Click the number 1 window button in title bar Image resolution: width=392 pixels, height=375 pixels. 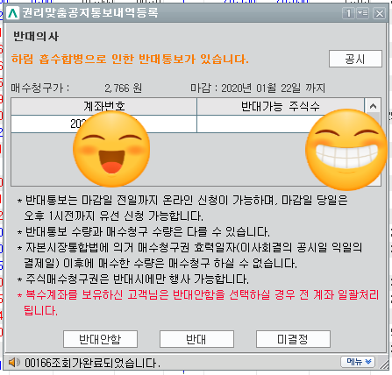click(348, 13)
